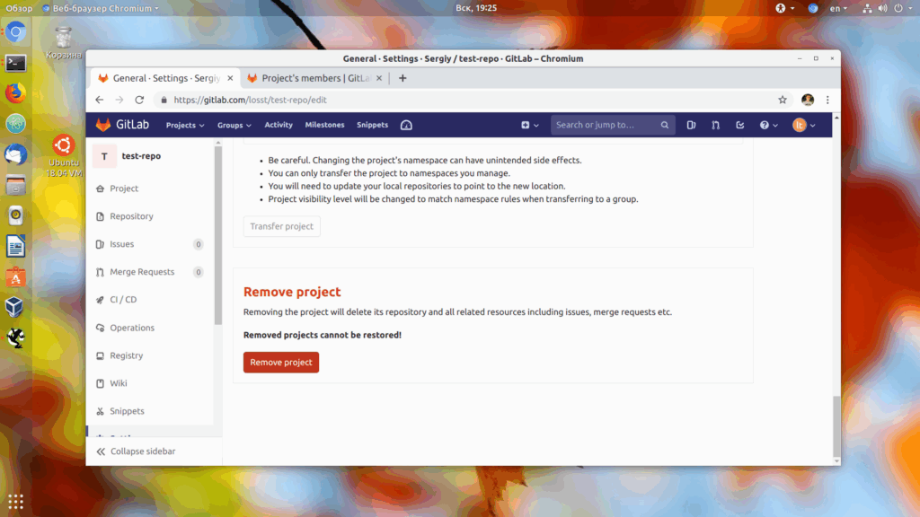Screen dimensions: 920x517
Task: Open Ubuntu Software from the dock
Action: point(16,276)
